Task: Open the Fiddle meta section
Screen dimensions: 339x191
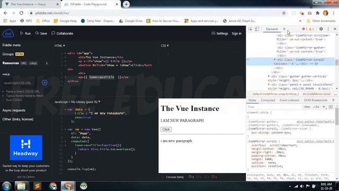Action: click(x=12, y=45)
